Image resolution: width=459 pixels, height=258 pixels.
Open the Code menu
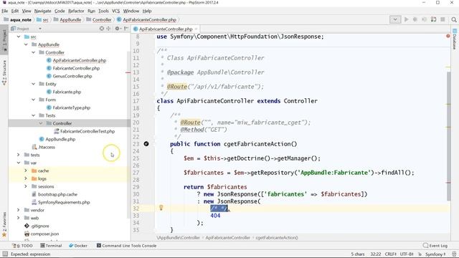60,11
